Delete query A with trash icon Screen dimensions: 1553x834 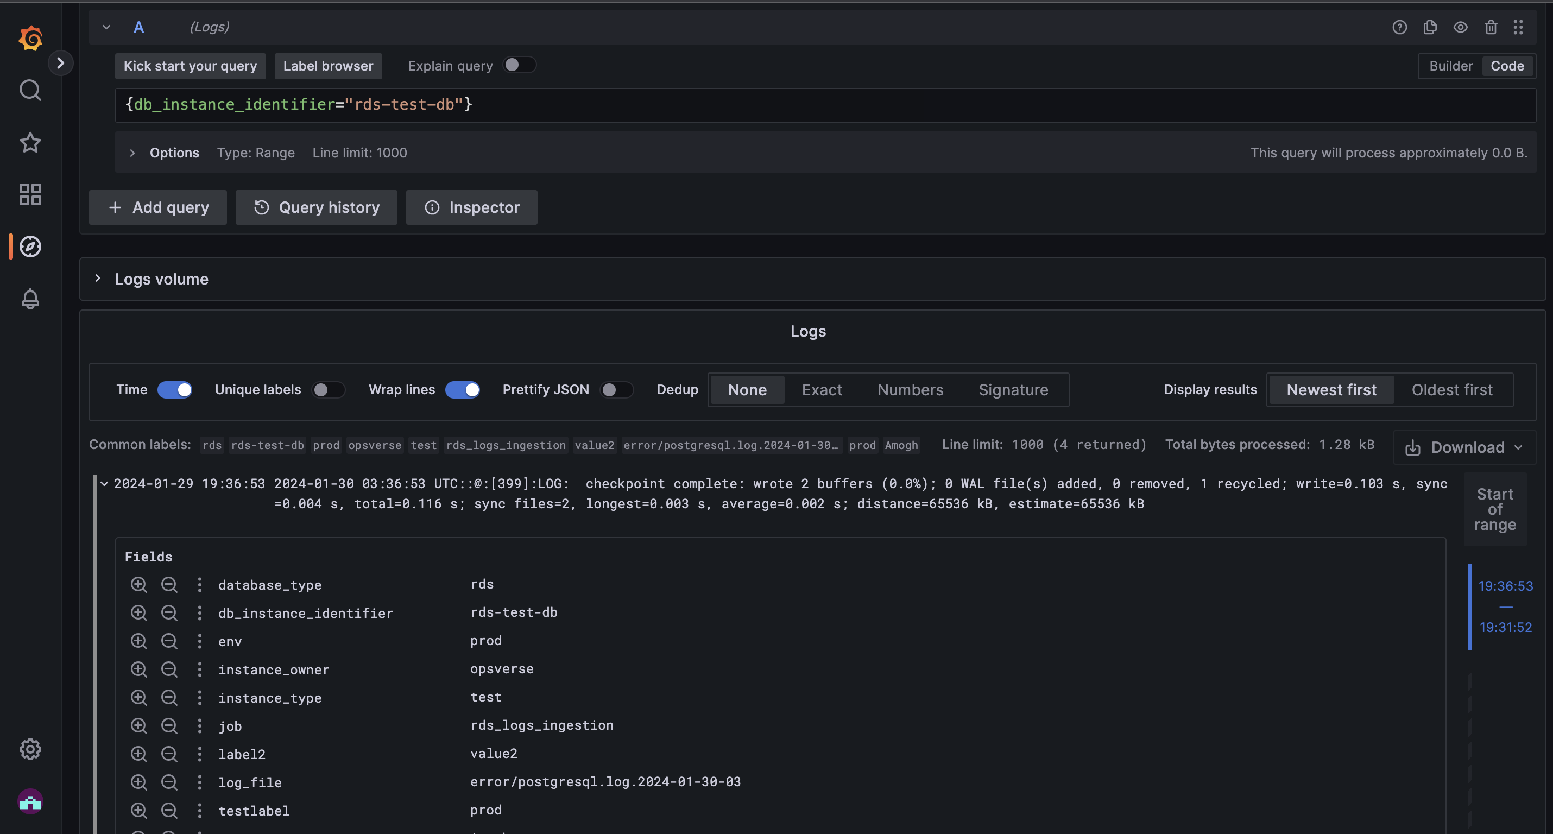[x=1491, y=27]
